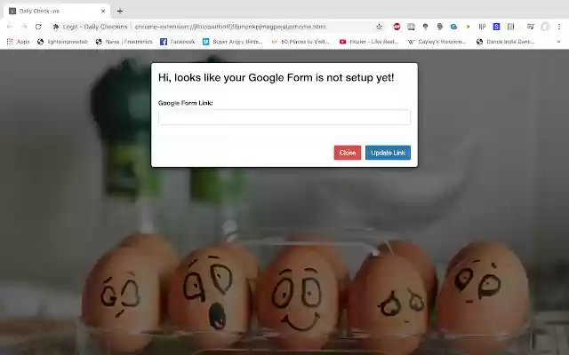Click the Update Link button

tap(388, 153)
